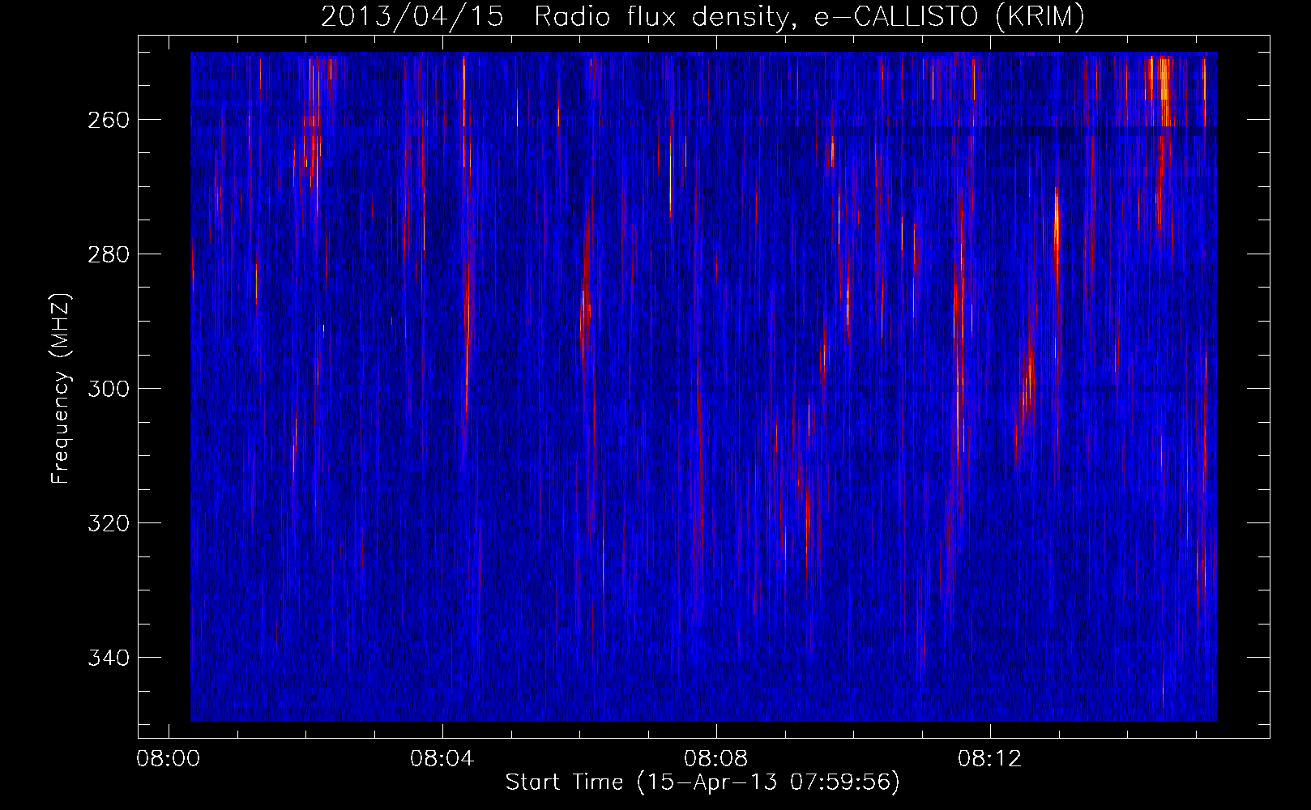
Task: Click the 08:12 time tick label
Action: point(990,759)
